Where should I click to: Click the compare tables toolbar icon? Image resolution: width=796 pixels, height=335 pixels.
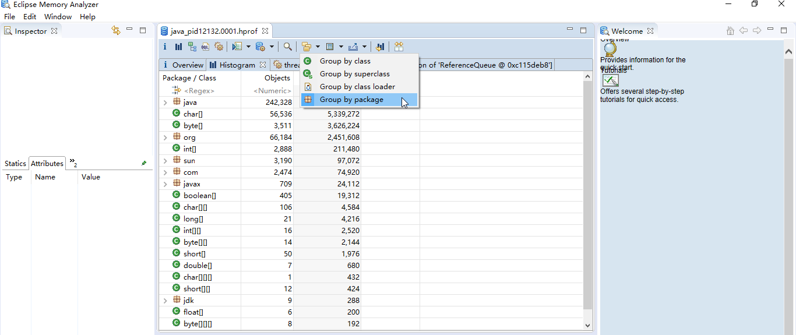[399, 47]
